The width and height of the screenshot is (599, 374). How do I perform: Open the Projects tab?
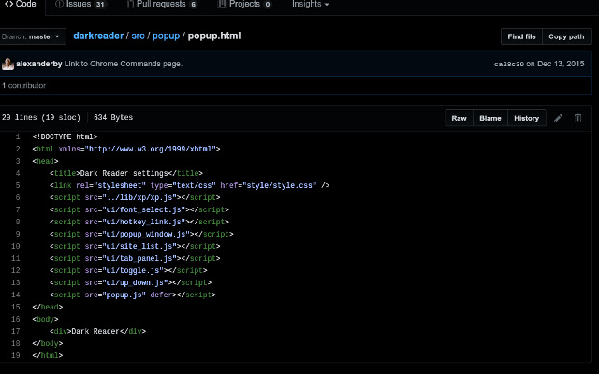coord(243,5)
